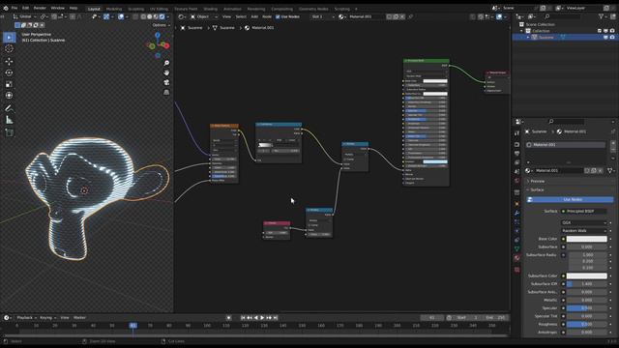Adjust the Roughness slider in material properties

coord(587,325)
